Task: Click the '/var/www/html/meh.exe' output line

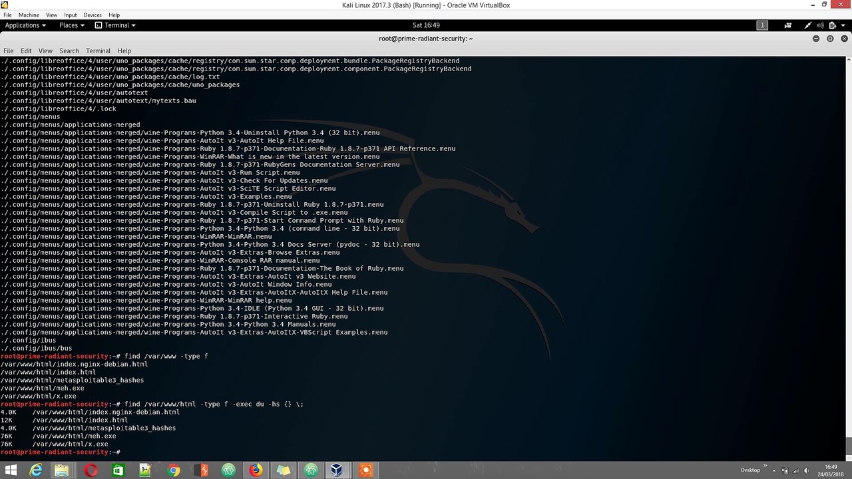Action: pyautogui.click(x=43, y=388)
